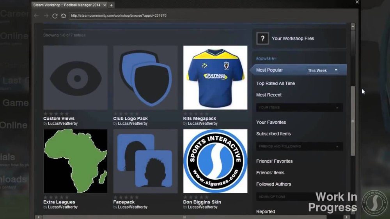This screenshot has width=390, height=219.
Task: Open the Club Logo Pack shield thumbnail
Action: click(145, 78)
